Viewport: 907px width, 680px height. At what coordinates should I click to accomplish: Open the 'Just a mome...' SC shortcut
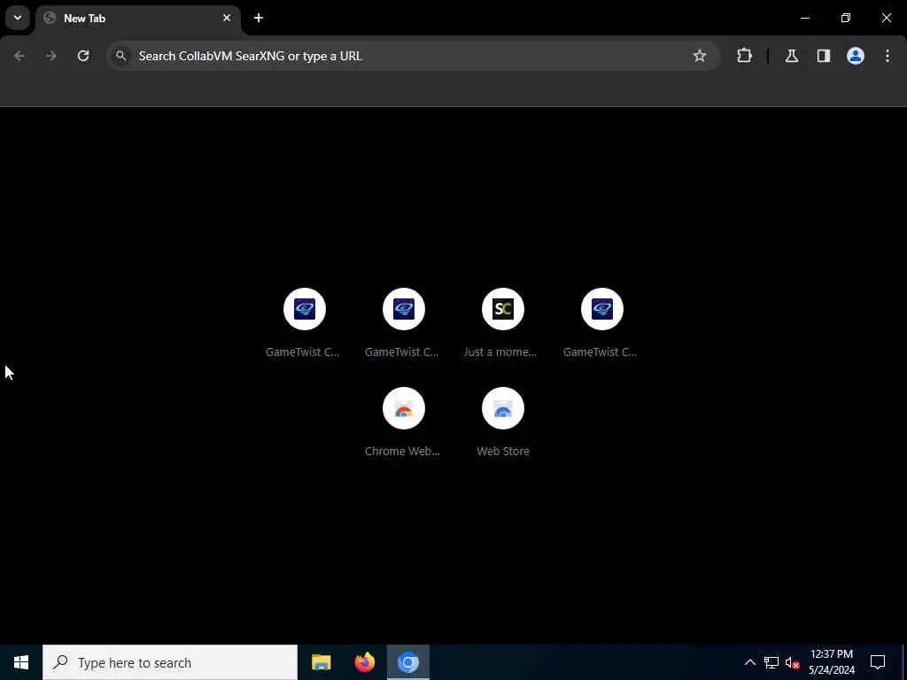[503, 322]
